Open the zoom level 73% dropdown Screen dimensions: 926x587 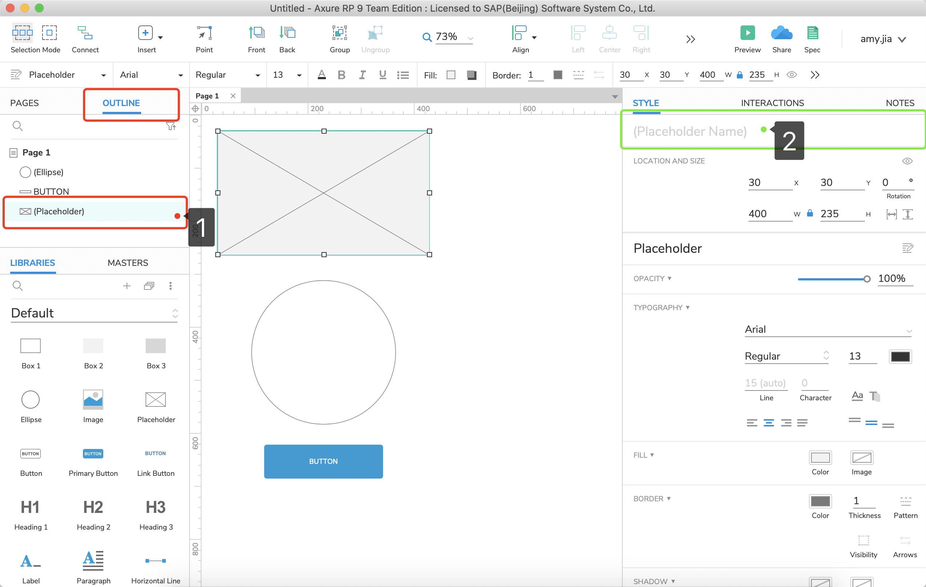coord(470,38)
